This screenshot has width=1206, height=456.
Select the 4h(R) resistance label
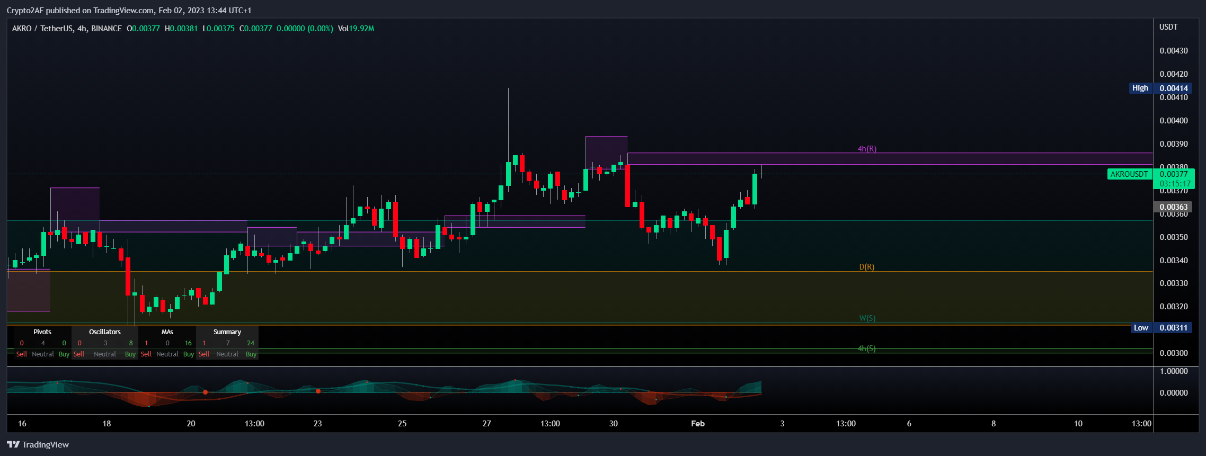(x=867, y=149)
